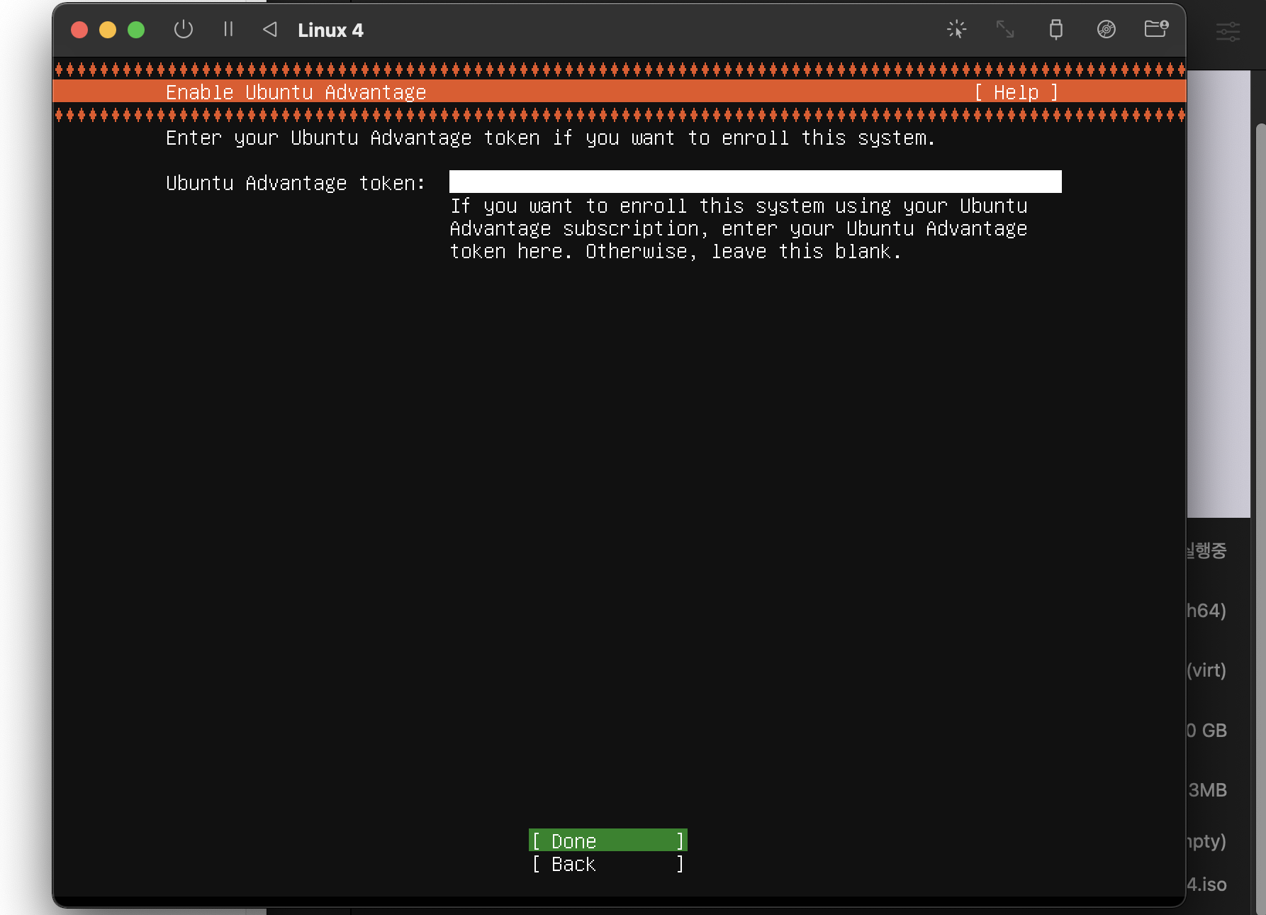This screenshot has height=915, width=1266.
Task: Open the USB devices icon
Action: pyautogui.click(x=1056, y=29)
